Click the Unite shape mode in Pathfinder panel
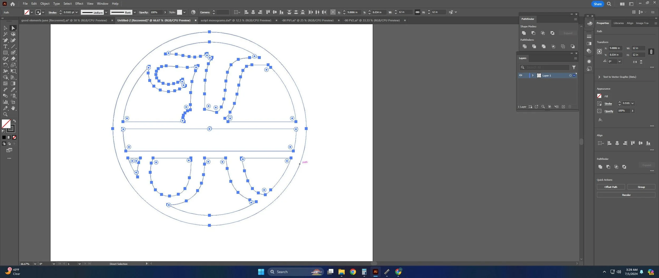 (x=524, y=33)
